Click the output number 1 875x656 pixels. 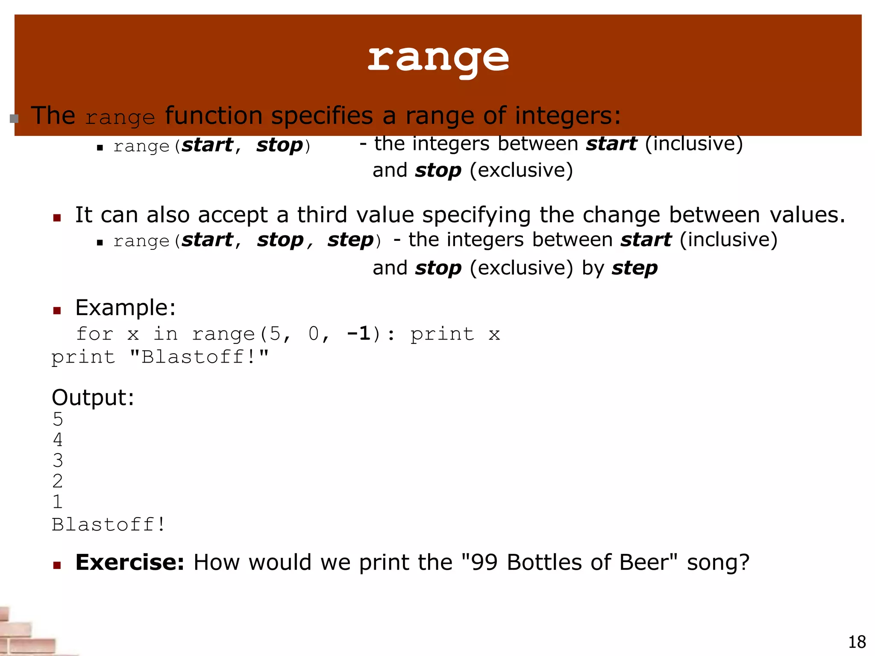58,501
